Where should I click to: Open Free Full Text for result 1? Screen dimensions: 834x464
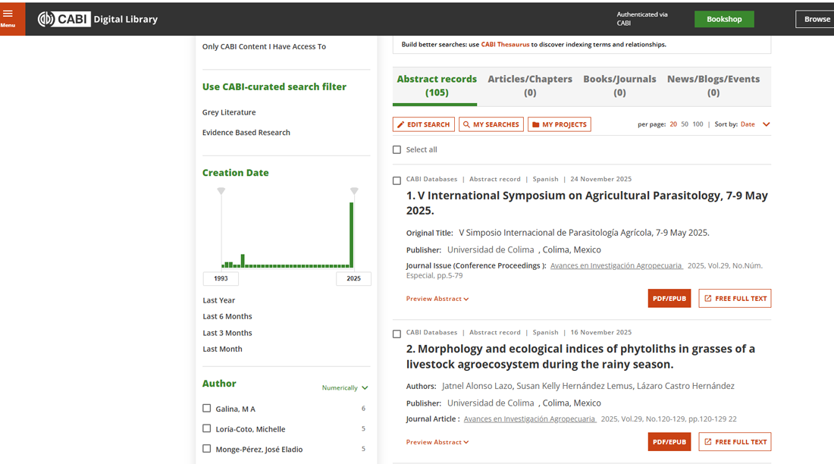click(734, 299)
